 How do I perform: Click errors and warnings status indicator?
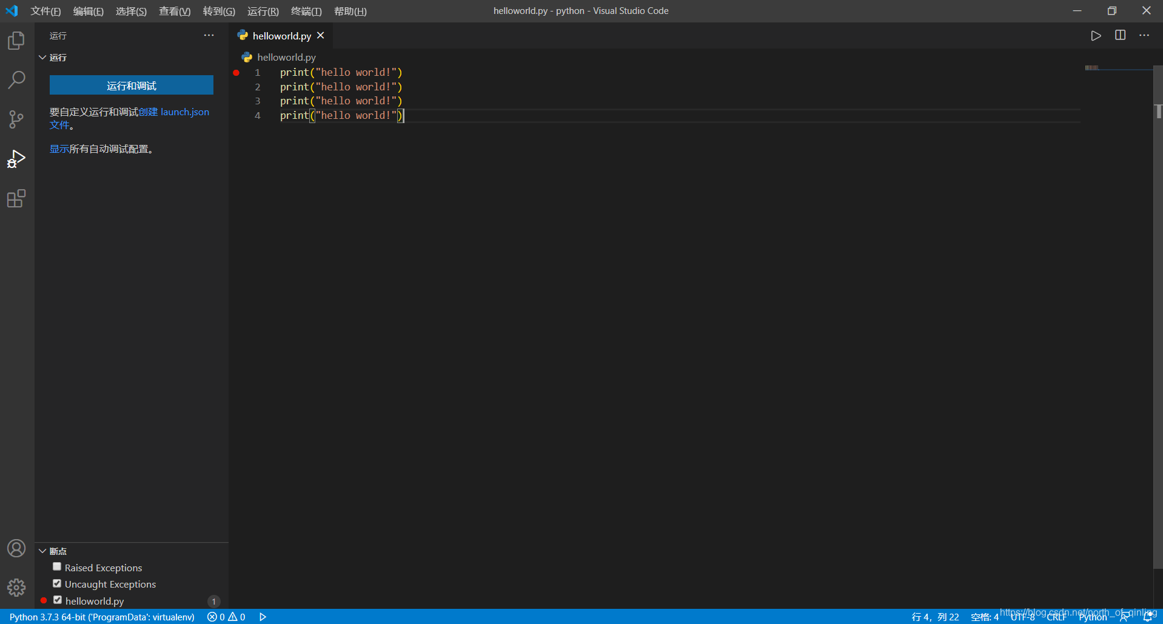coord(226,617)
